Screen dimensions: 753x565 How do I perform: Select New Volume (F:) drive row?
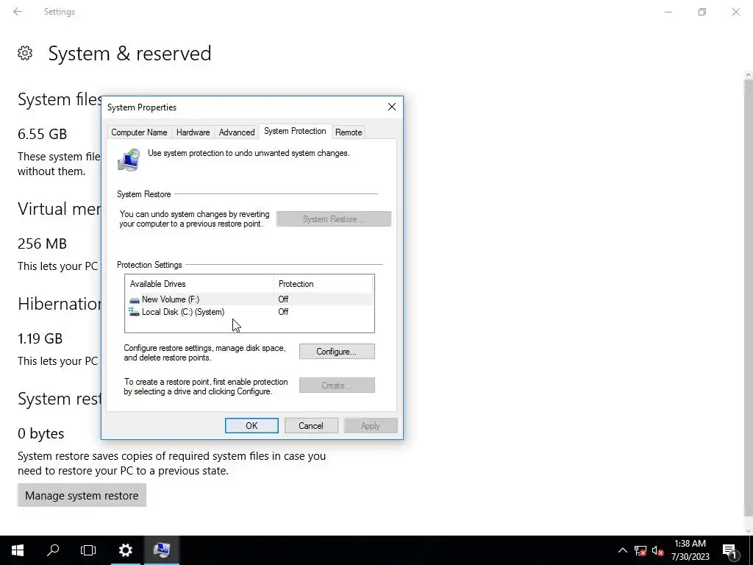(x=249, y=299)
